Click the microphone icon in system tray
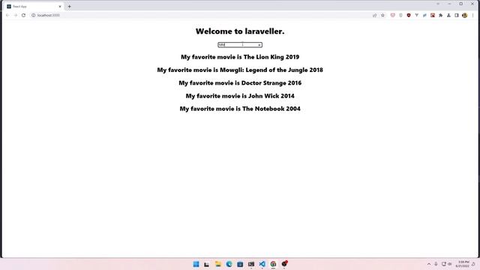Screen dimensions: 480x270 point(436,264)
